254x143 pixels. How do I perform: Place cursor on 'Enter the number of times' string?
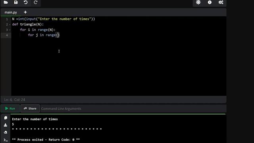point(64,19)
